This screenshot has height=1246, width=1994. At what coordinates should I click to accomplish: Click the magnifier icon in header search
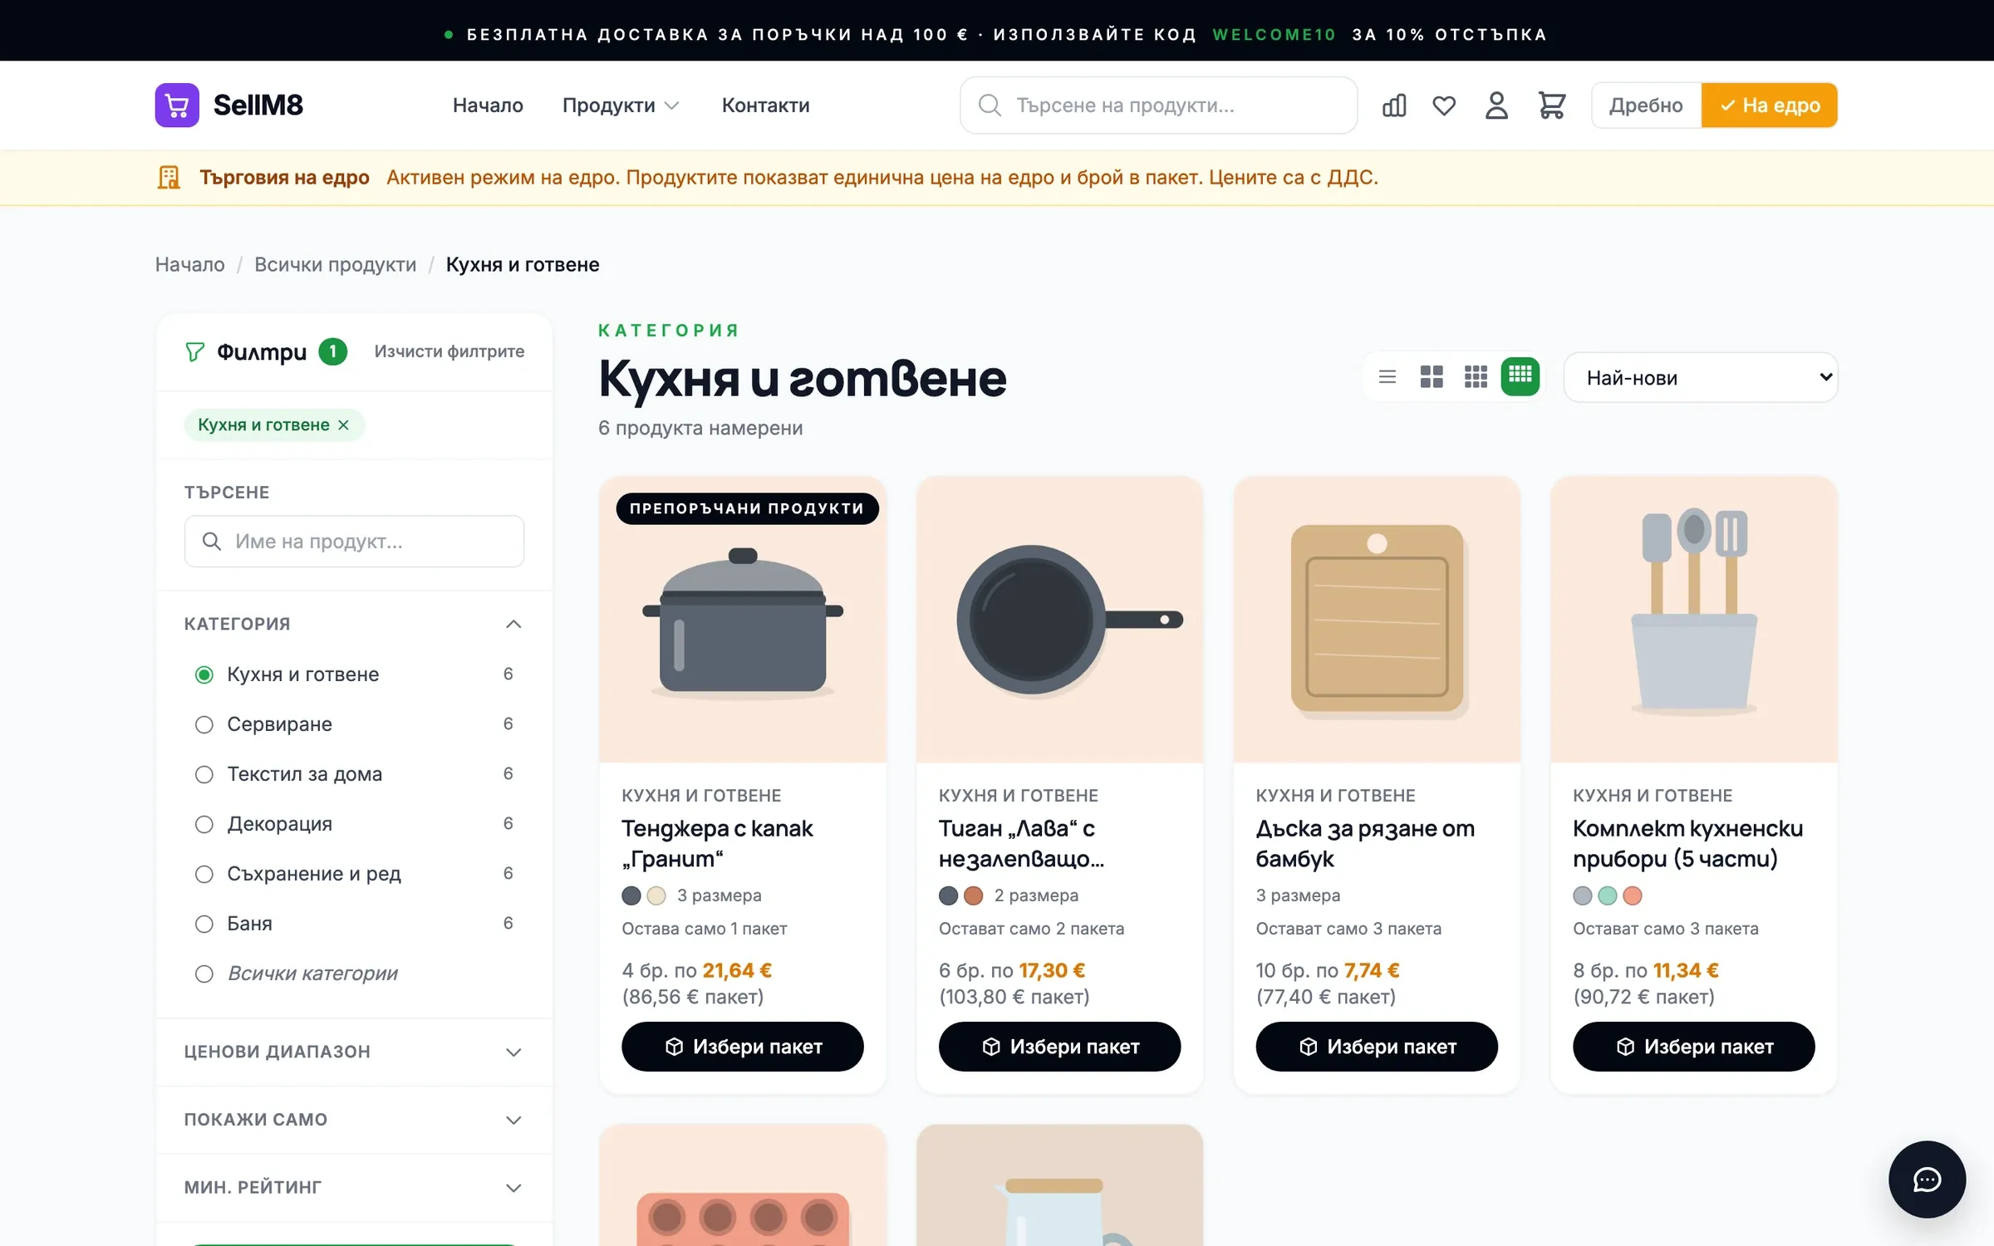(x=990, y=105)
